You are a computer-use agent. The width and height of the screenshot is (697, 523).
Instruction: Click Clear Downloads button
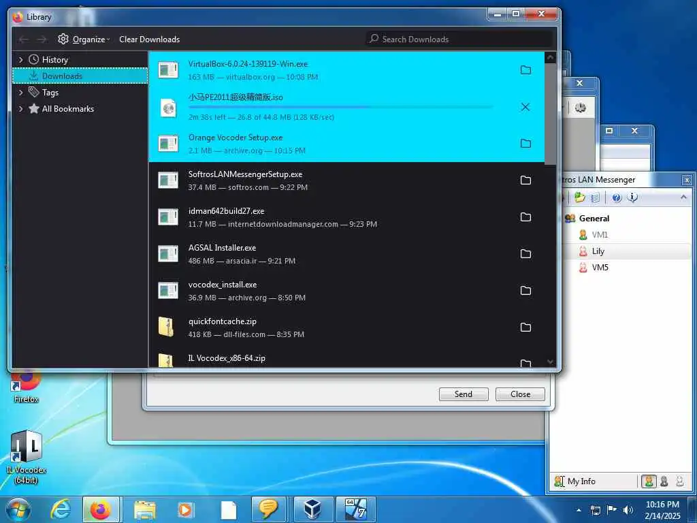pos(149,39)
